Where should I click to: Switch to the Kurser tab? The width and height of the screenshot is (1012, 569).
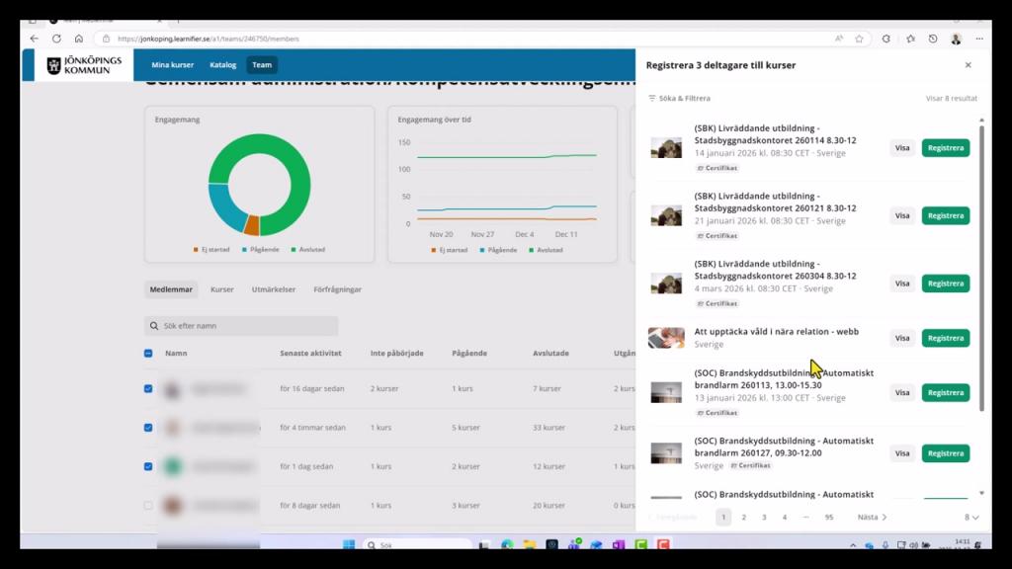tap(221, 289)
